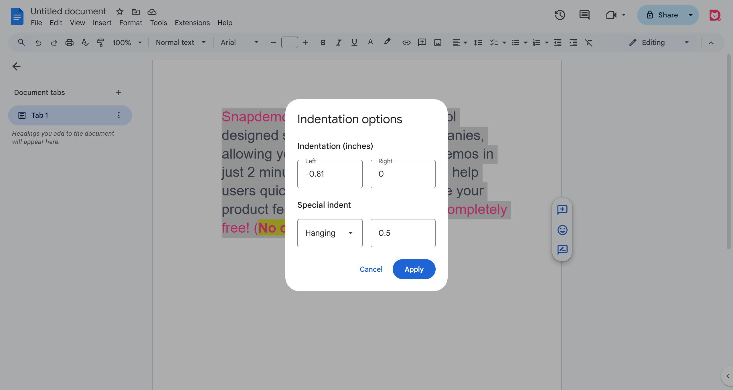Open line and paragraph spacing
The width and height of the screenshot is (733, 390).
pyautogui.click(x=478, y=43)
